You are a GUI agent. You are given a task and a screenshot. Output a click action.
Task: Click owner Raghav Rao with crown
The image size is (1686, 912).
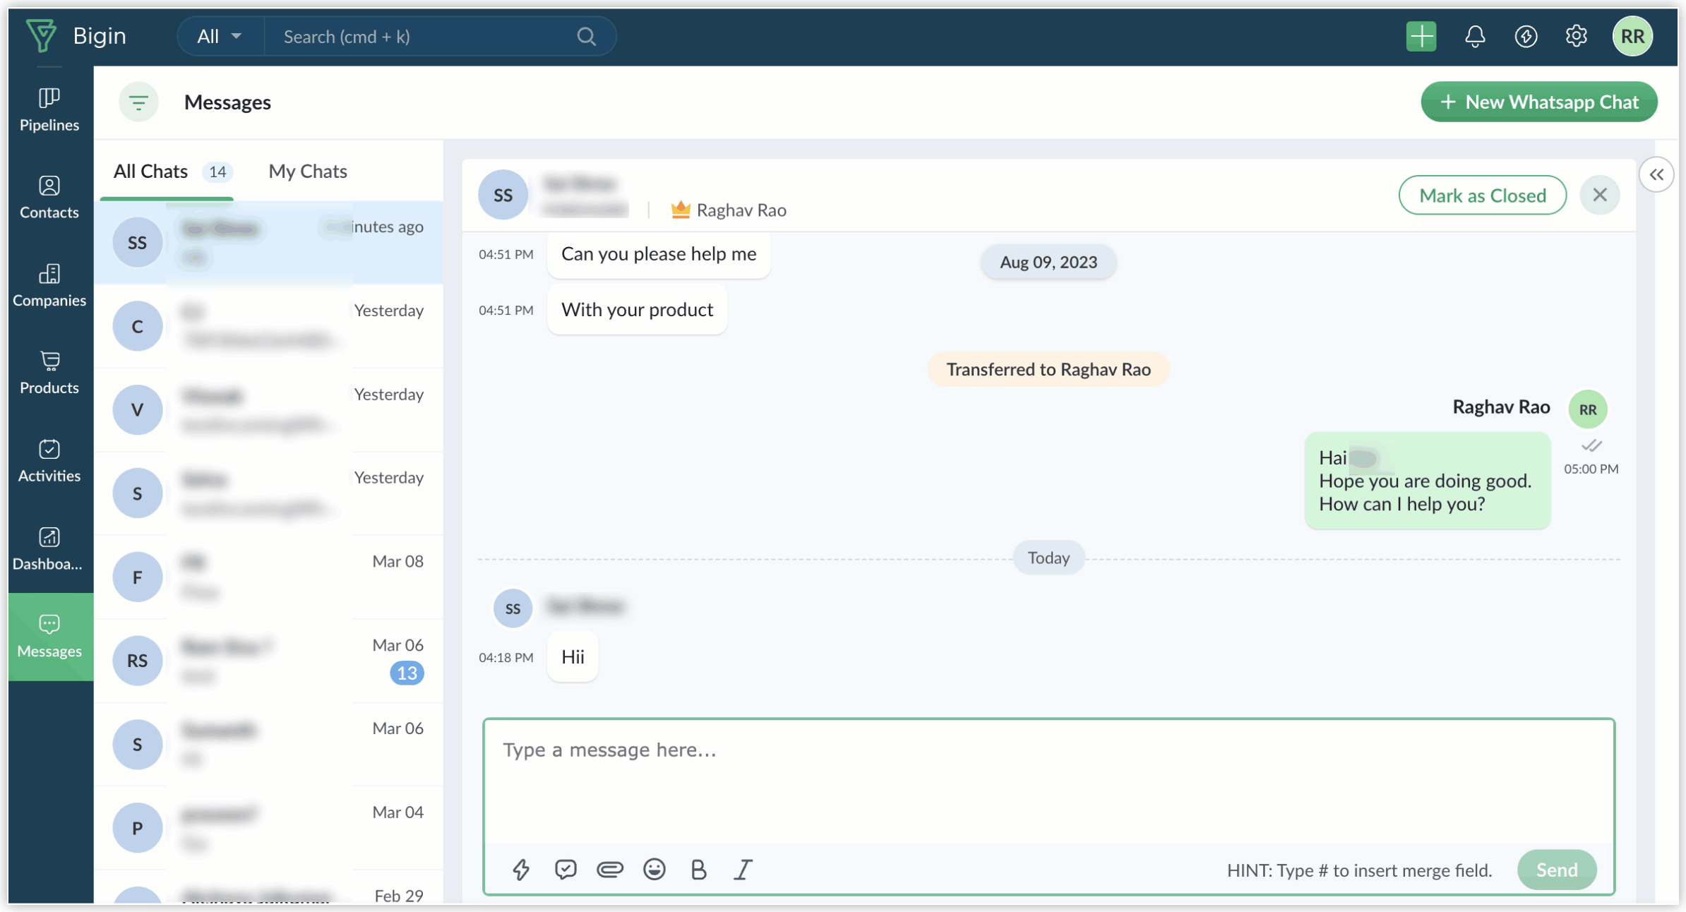[x=728, y=210]
